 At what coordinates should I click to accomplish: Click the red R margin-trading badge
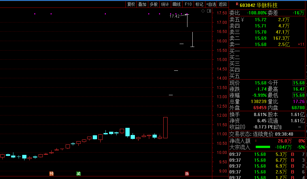click(x=237, y=4)
